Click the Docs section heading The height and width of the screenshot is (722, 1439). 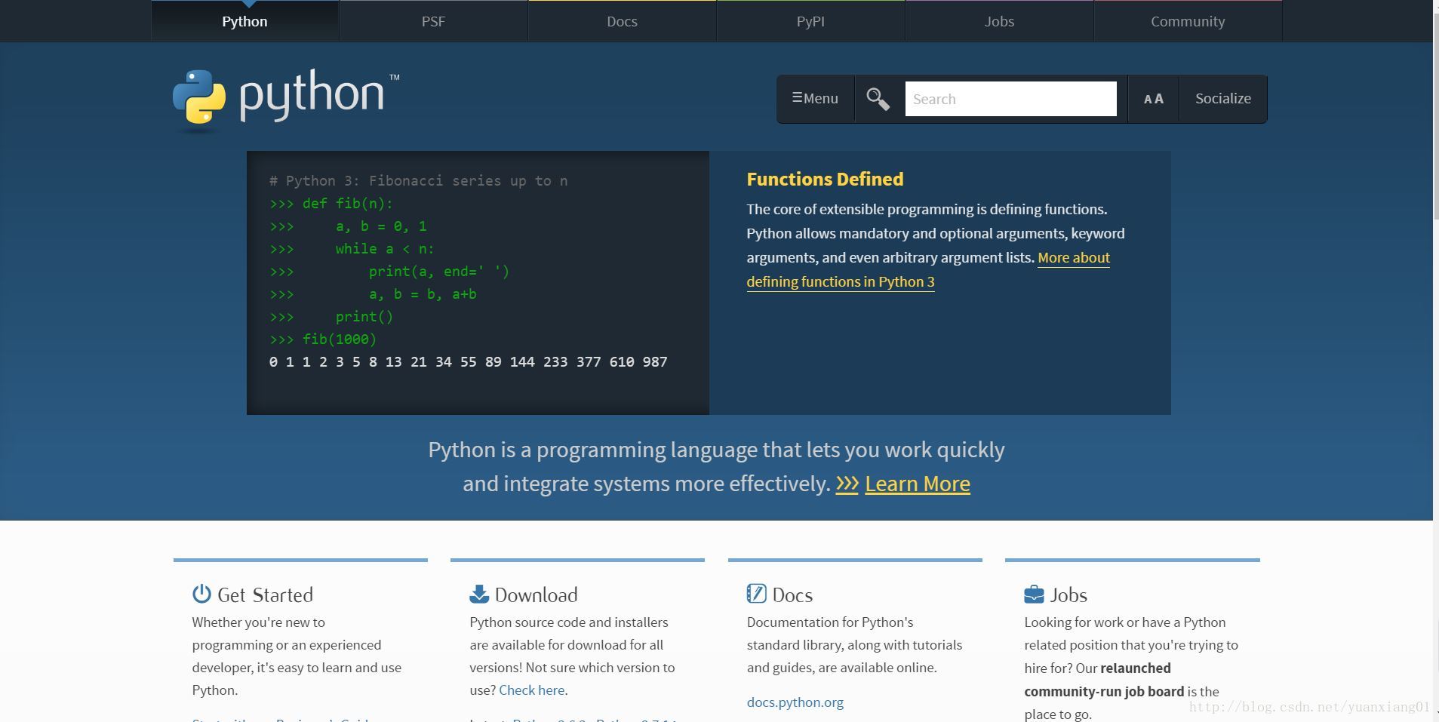point(792,595)
